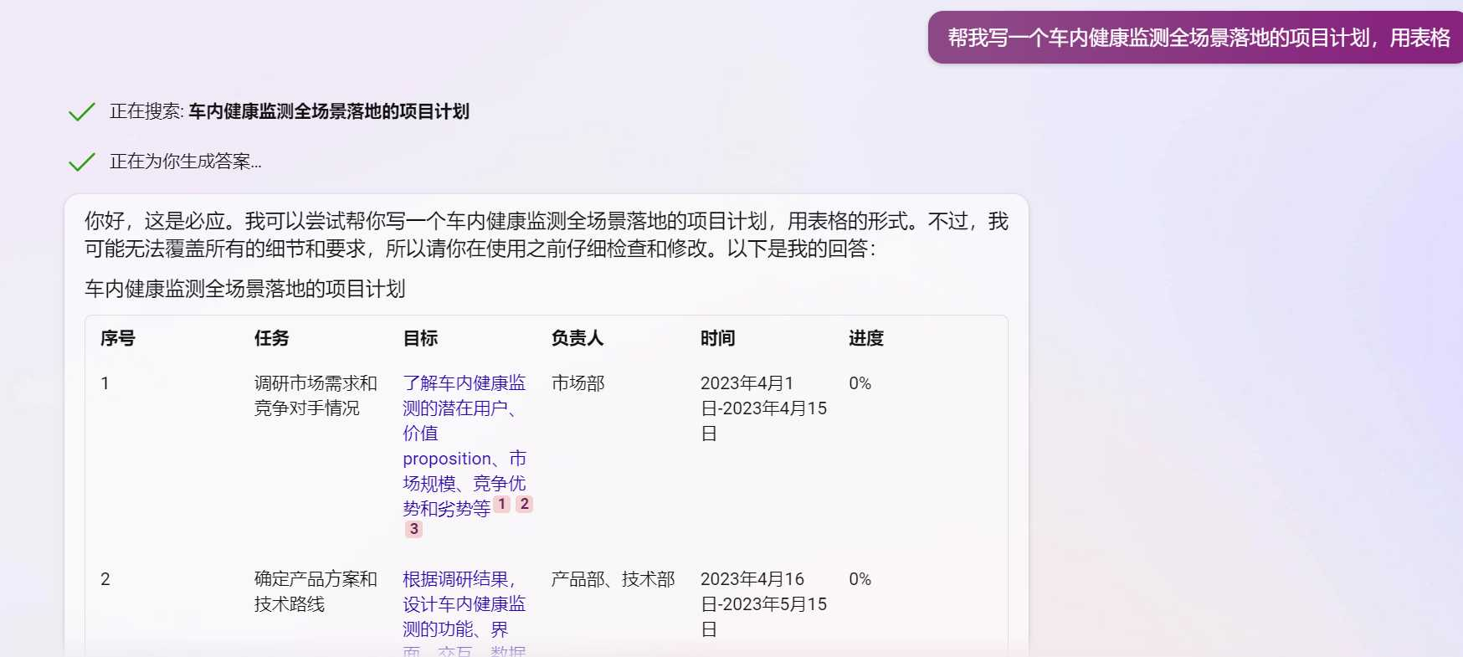Click the 任务 column header

(272, 338)
